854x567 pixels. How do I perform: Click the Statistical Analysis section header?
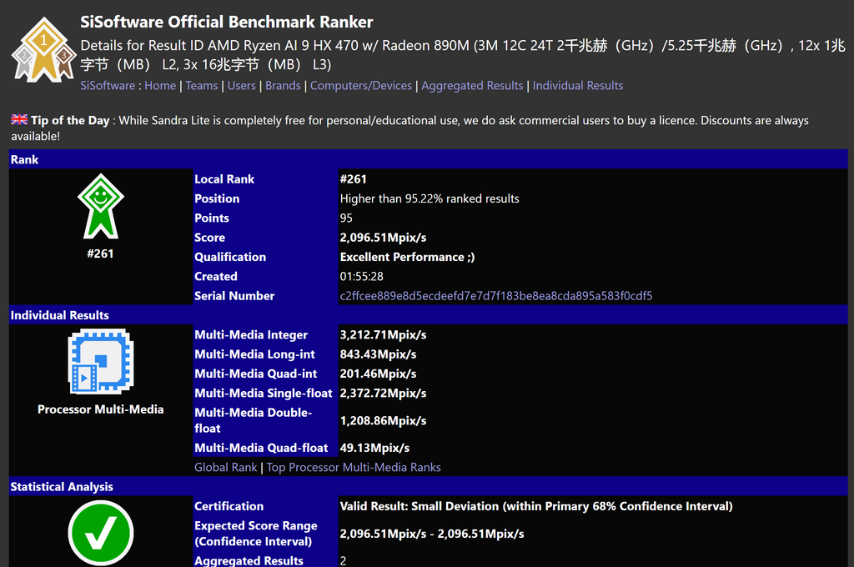61,487
